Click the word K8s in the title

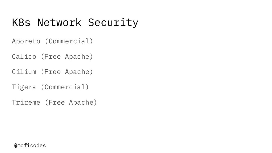[21, 22]
